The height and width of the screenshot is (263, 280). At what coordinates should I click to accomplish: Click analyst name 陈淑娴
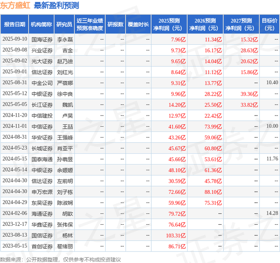click(65, 203)
